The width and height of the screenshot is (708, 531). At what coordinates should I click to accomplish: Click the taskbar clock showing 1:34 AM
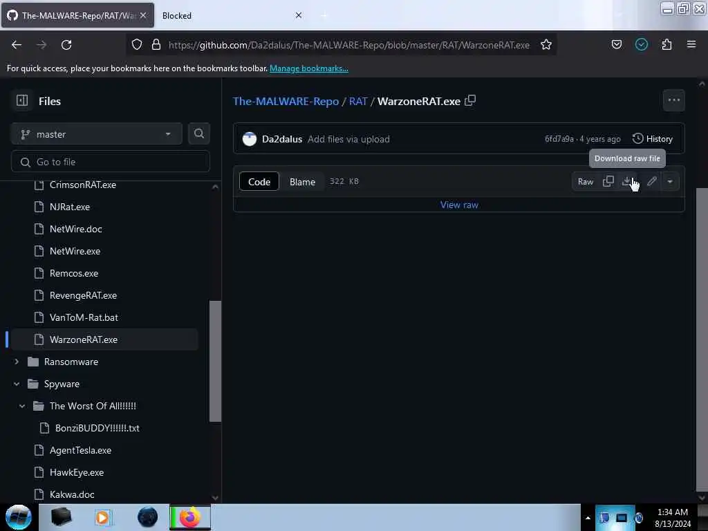point(672,517)
